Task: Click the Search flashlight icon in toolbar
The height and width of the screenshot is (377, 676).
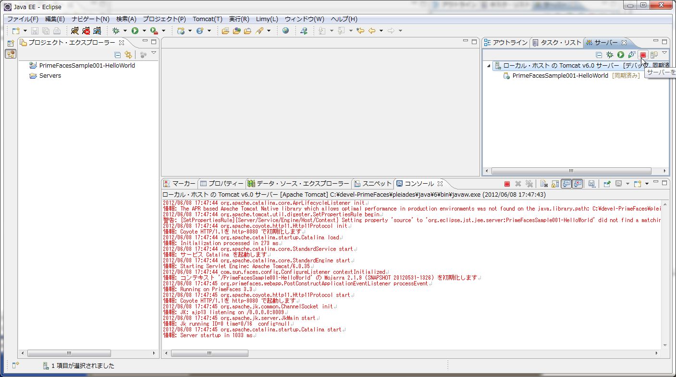Action: [x=259, y=31]
